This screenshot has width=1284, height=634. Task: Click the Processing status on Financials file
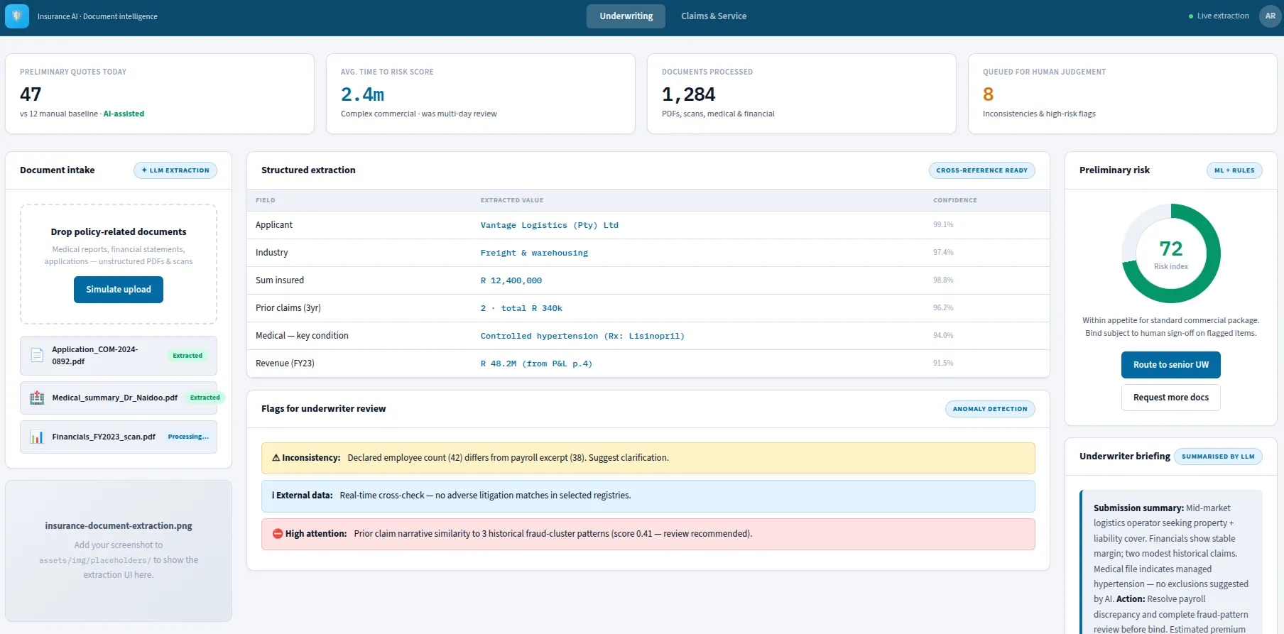(x=188, y=437)
